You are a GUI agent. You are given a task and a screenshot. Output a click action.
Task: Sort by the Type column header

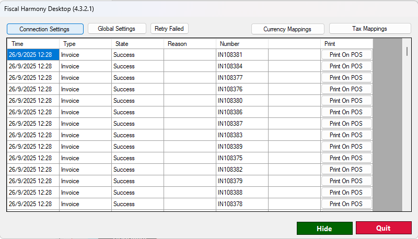[85, 44]
